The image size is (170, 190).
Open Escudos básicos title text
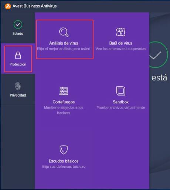(x=64, y=161)
